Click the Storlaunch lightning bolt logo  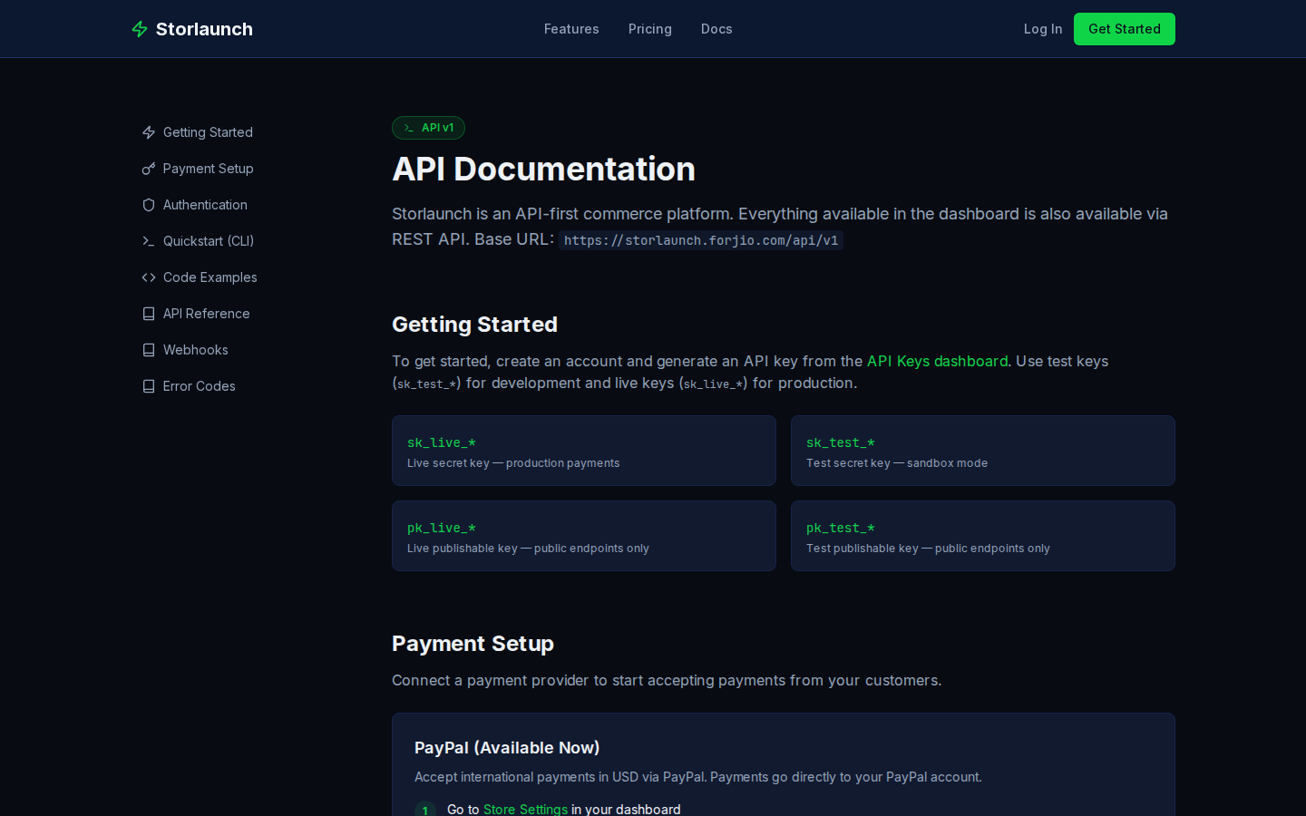click(141, 29)
